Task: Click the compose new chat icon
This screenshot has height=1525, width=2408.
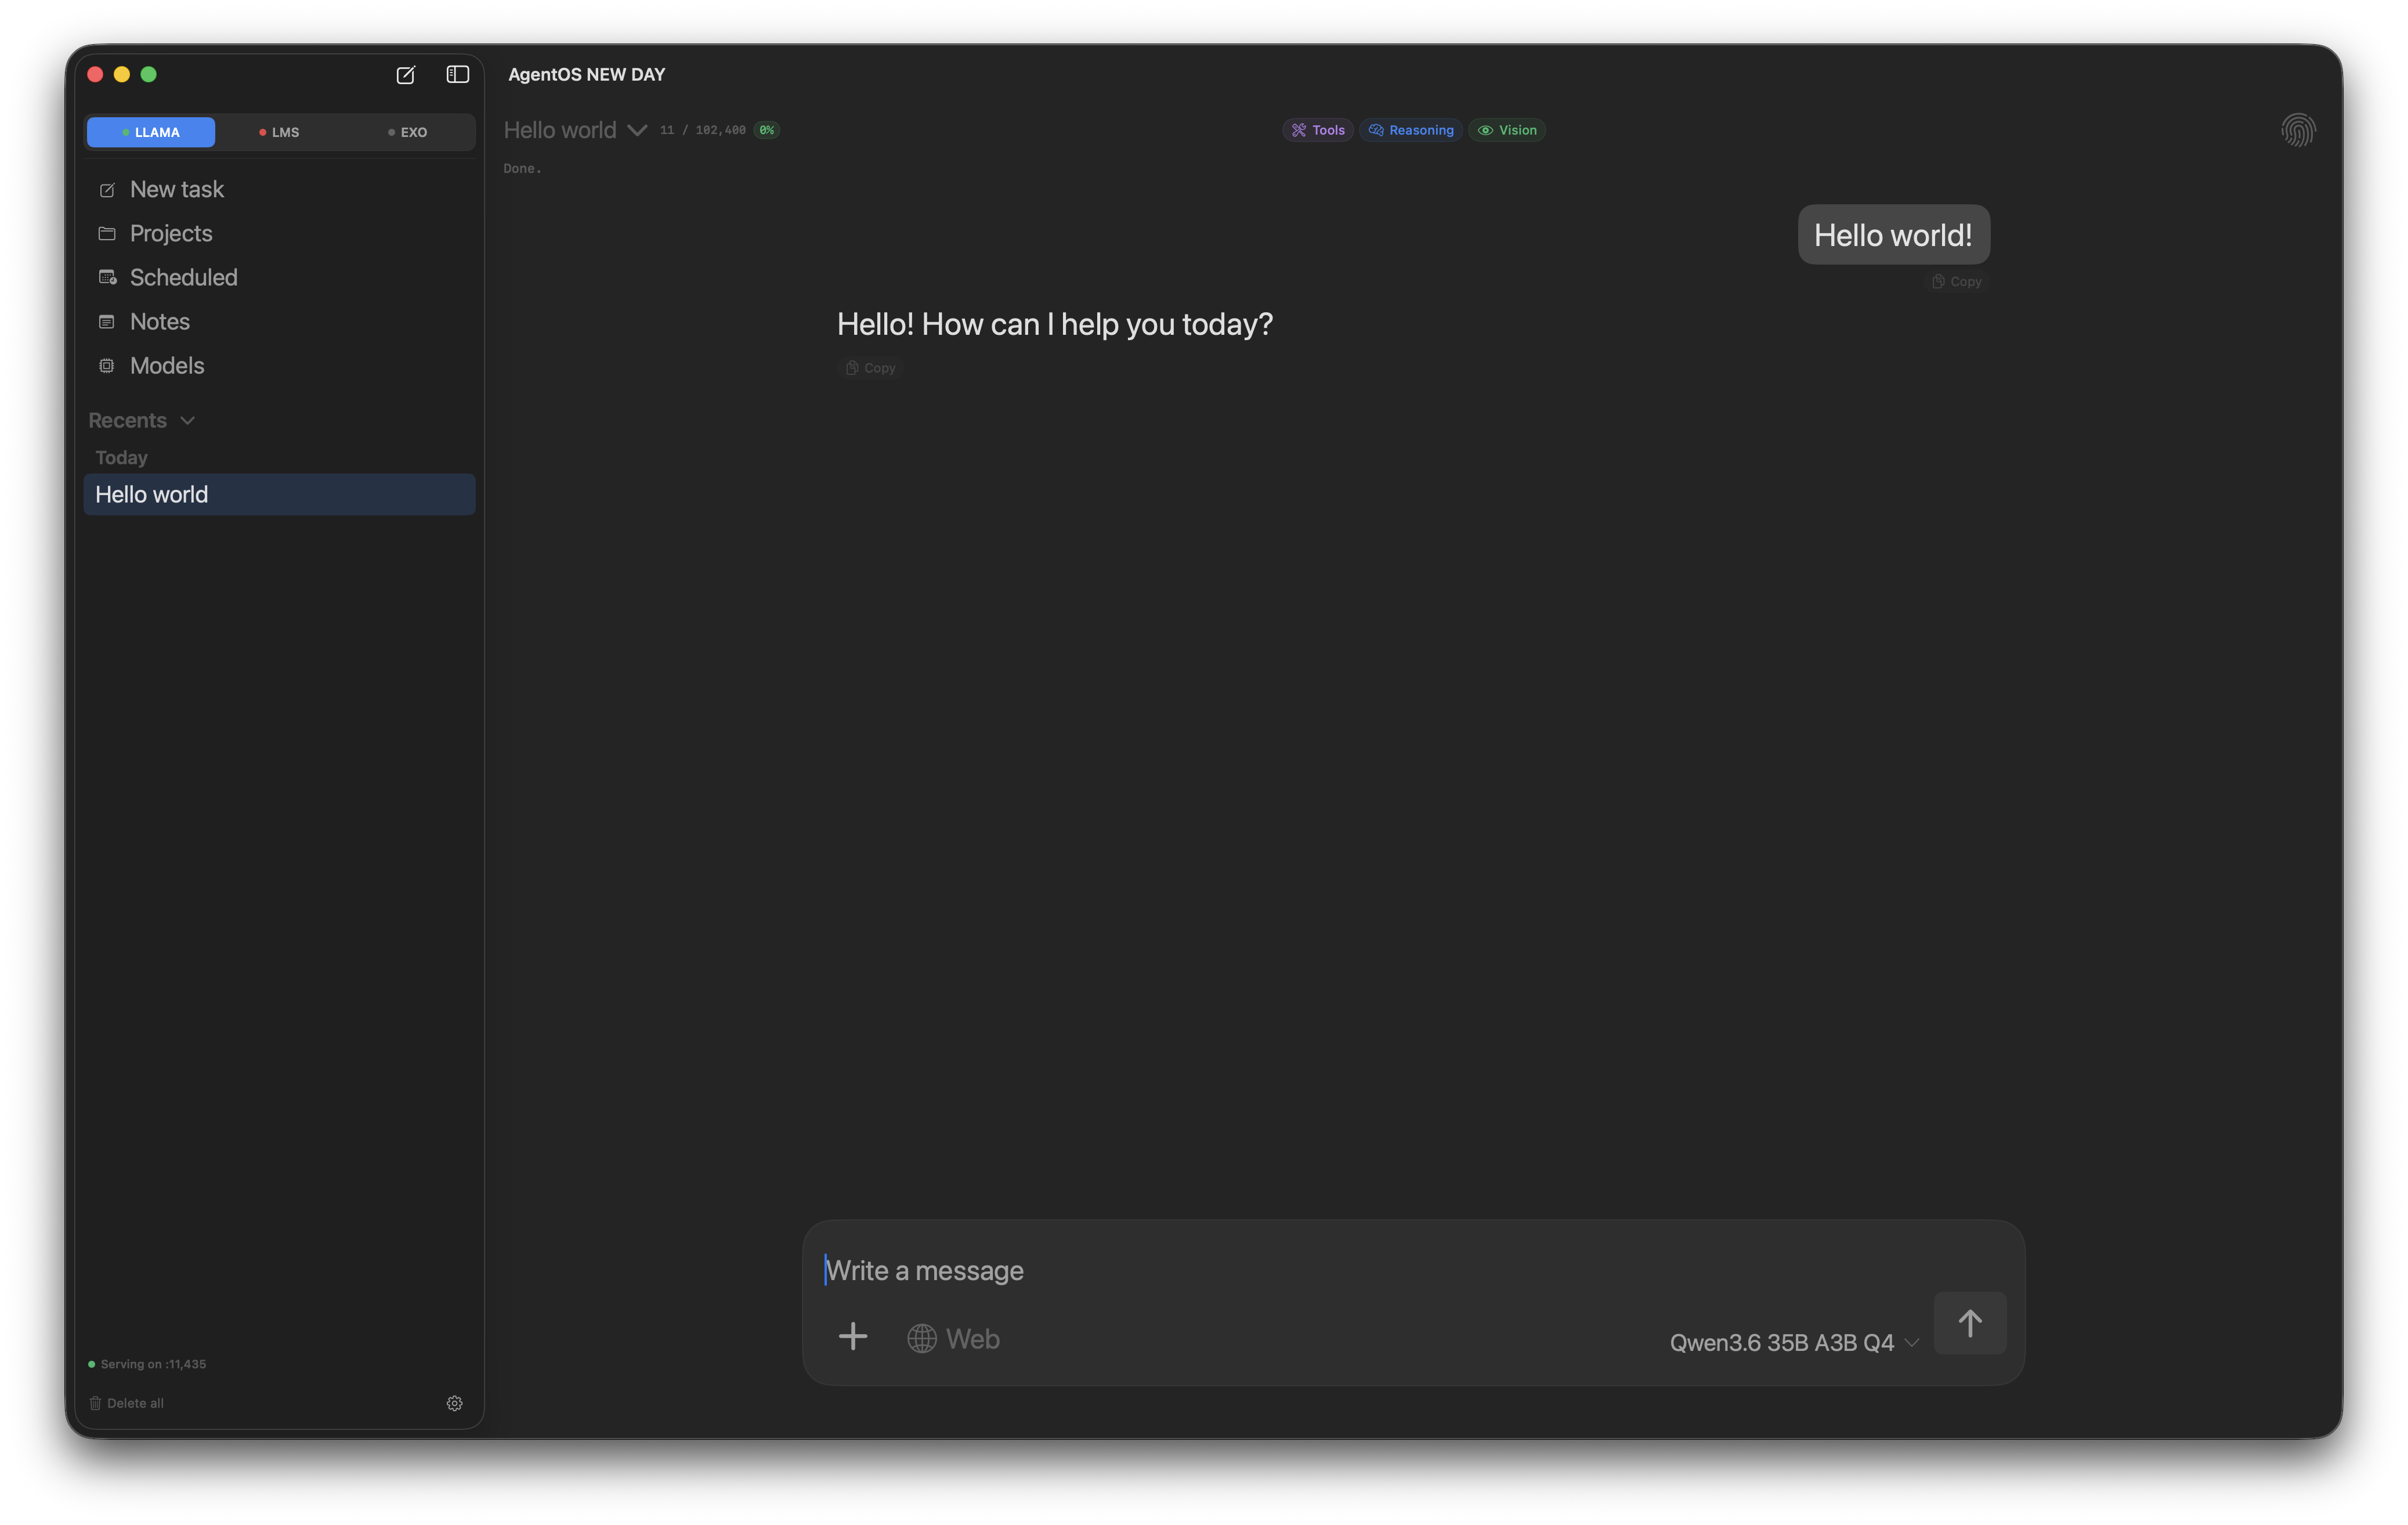Action: (x=405, y=75)
